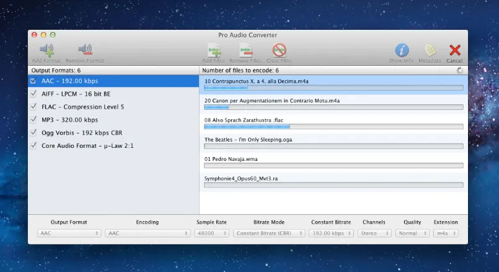Select the AIFF – LPCM – 16 bit BE label

pyautogui.click(x=76, y=94)
